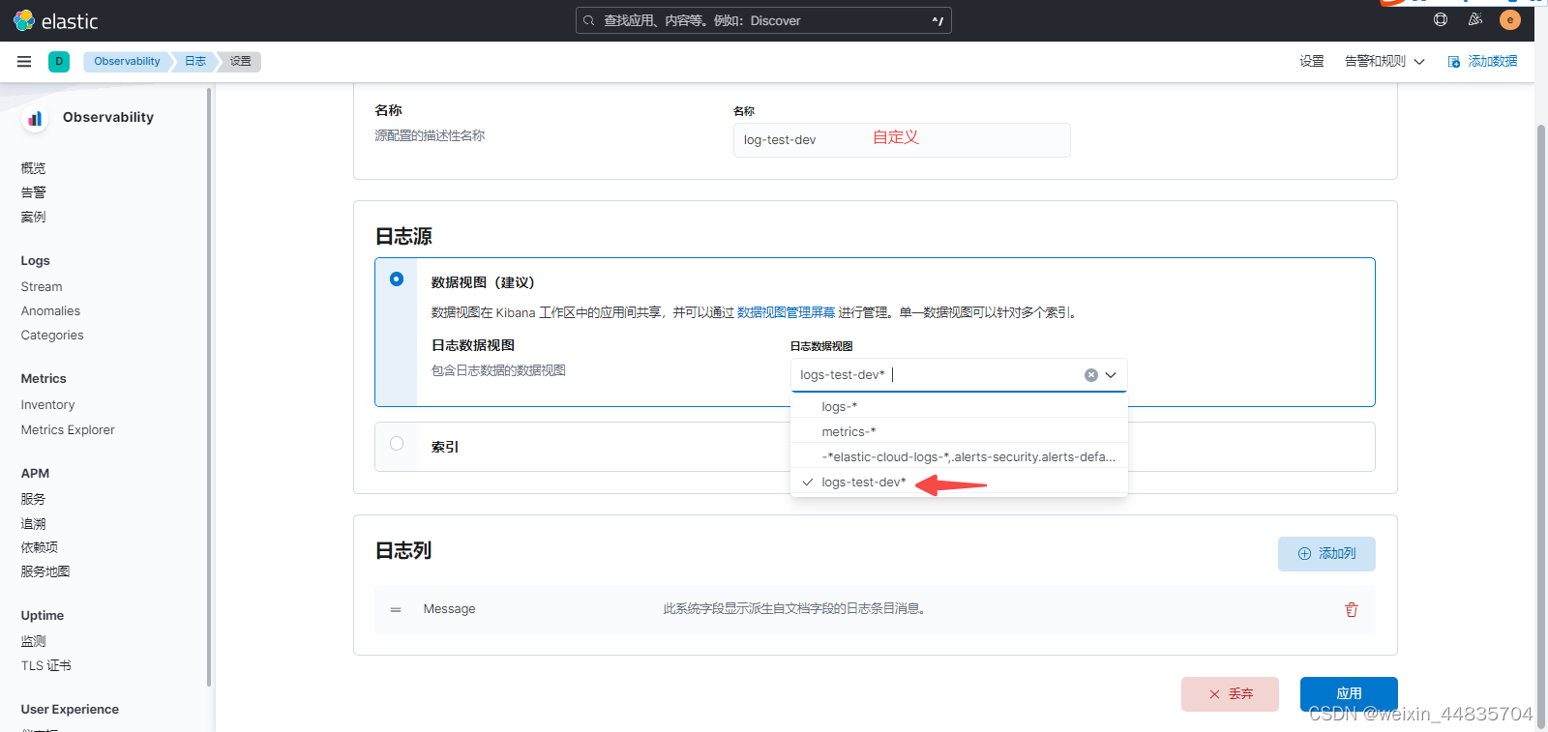The image size is (1548, 732).
Task: Open 告警 in the sidebar
Action: tap(33, 192)
